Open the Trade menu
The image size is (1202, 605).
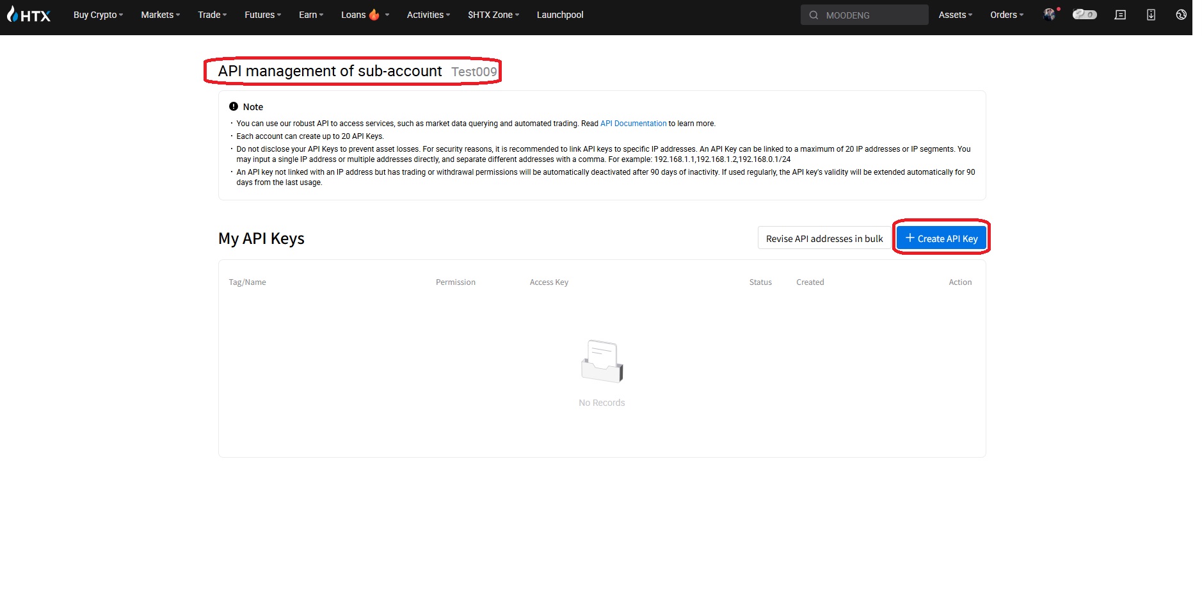click(x=212, y=15)
